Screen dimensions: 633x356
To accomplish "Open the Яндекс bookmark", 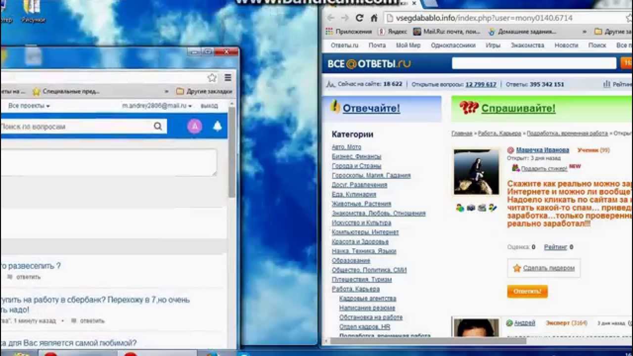I will (x=393, y=31).
